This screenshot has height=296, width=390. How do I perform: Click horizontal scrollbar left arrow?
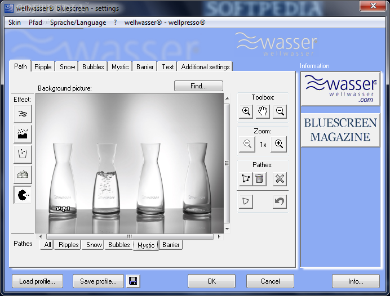pos(41,236)
